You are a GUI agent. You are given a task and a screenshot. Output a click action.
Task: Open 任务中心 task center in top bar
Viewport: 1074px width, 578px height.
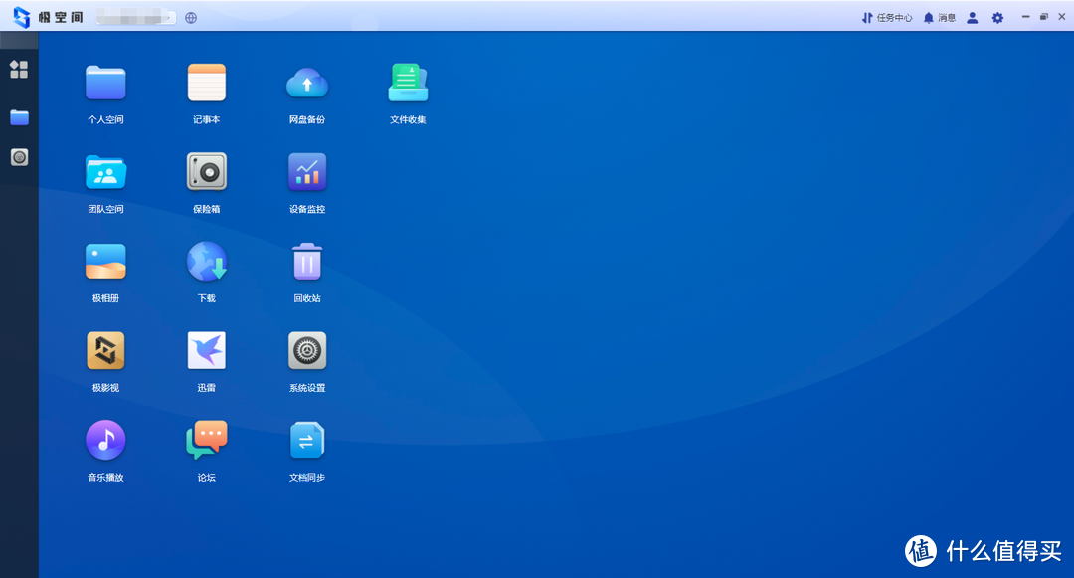(887, 18)
